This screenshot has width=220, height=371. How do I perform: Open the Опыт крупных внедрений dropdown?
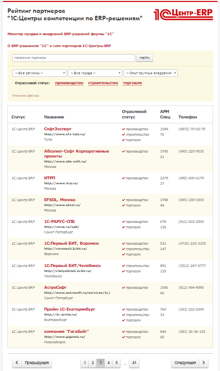(151, 73)
